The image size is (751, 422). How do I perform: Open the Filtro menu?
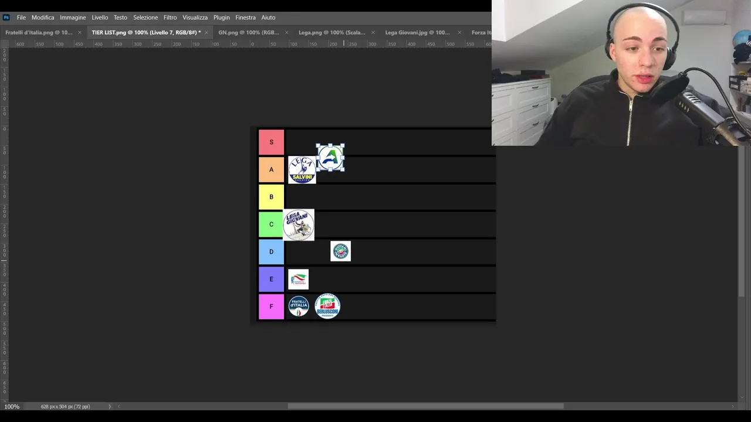tap(170, 18)
